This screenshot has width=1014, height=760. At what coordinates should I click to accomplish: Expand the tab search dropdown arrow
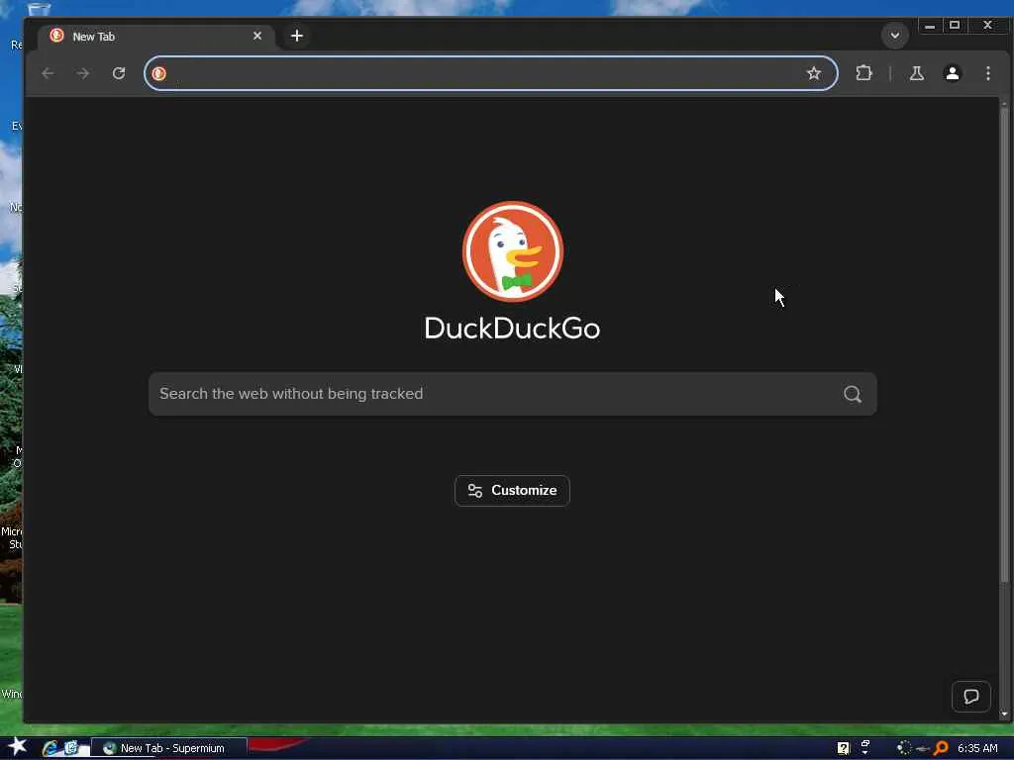pos(895,35)
